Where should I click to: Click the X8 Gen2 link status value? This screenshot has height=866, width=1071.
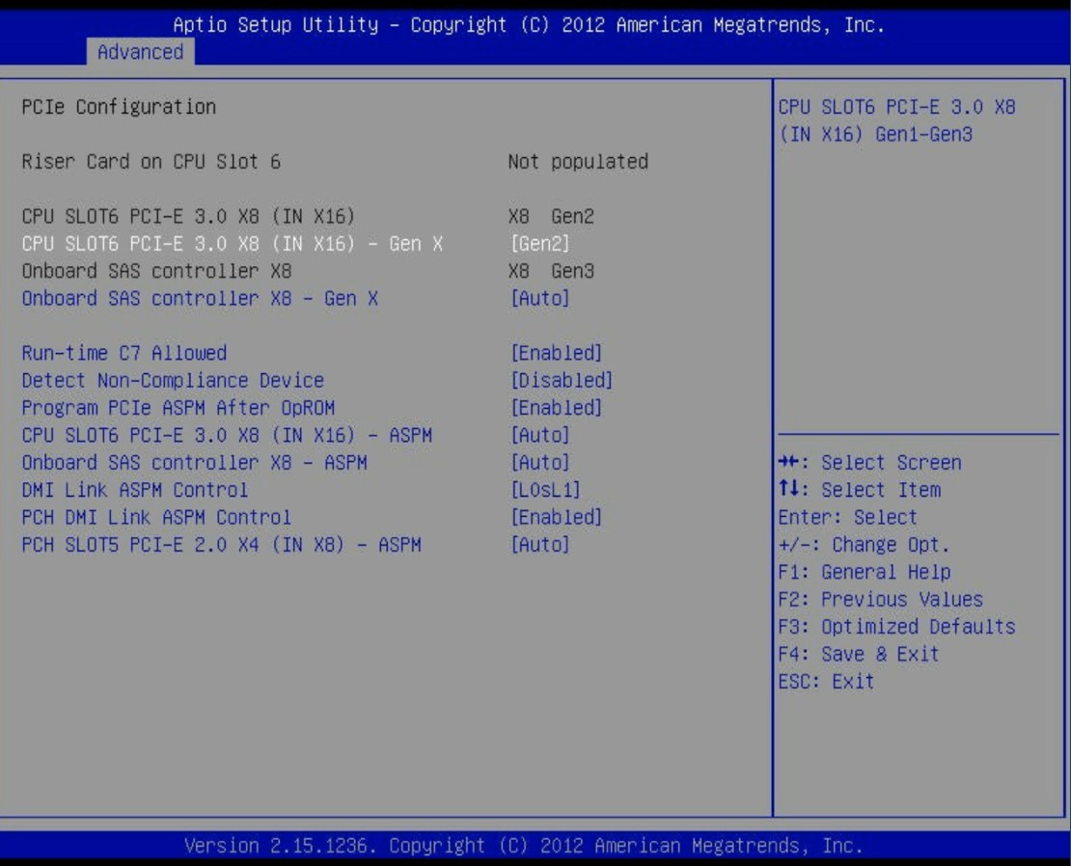[x=551, y=216]
